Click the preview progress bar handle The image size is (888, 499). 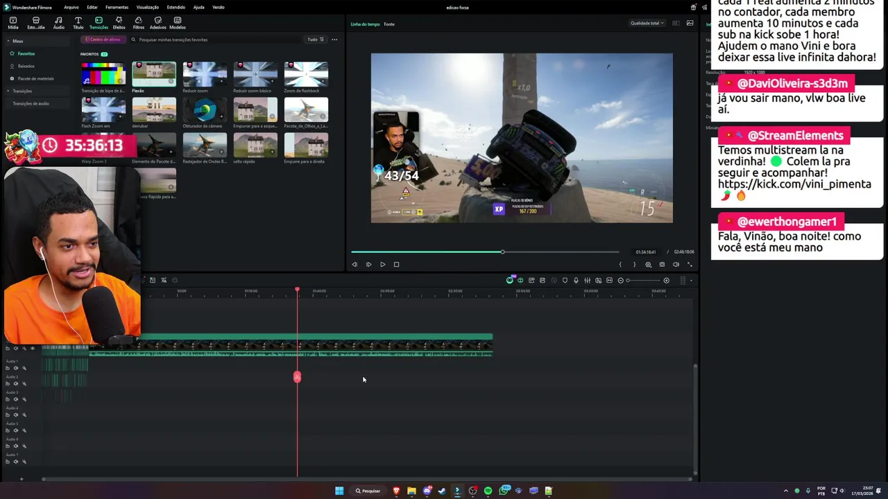502,252
